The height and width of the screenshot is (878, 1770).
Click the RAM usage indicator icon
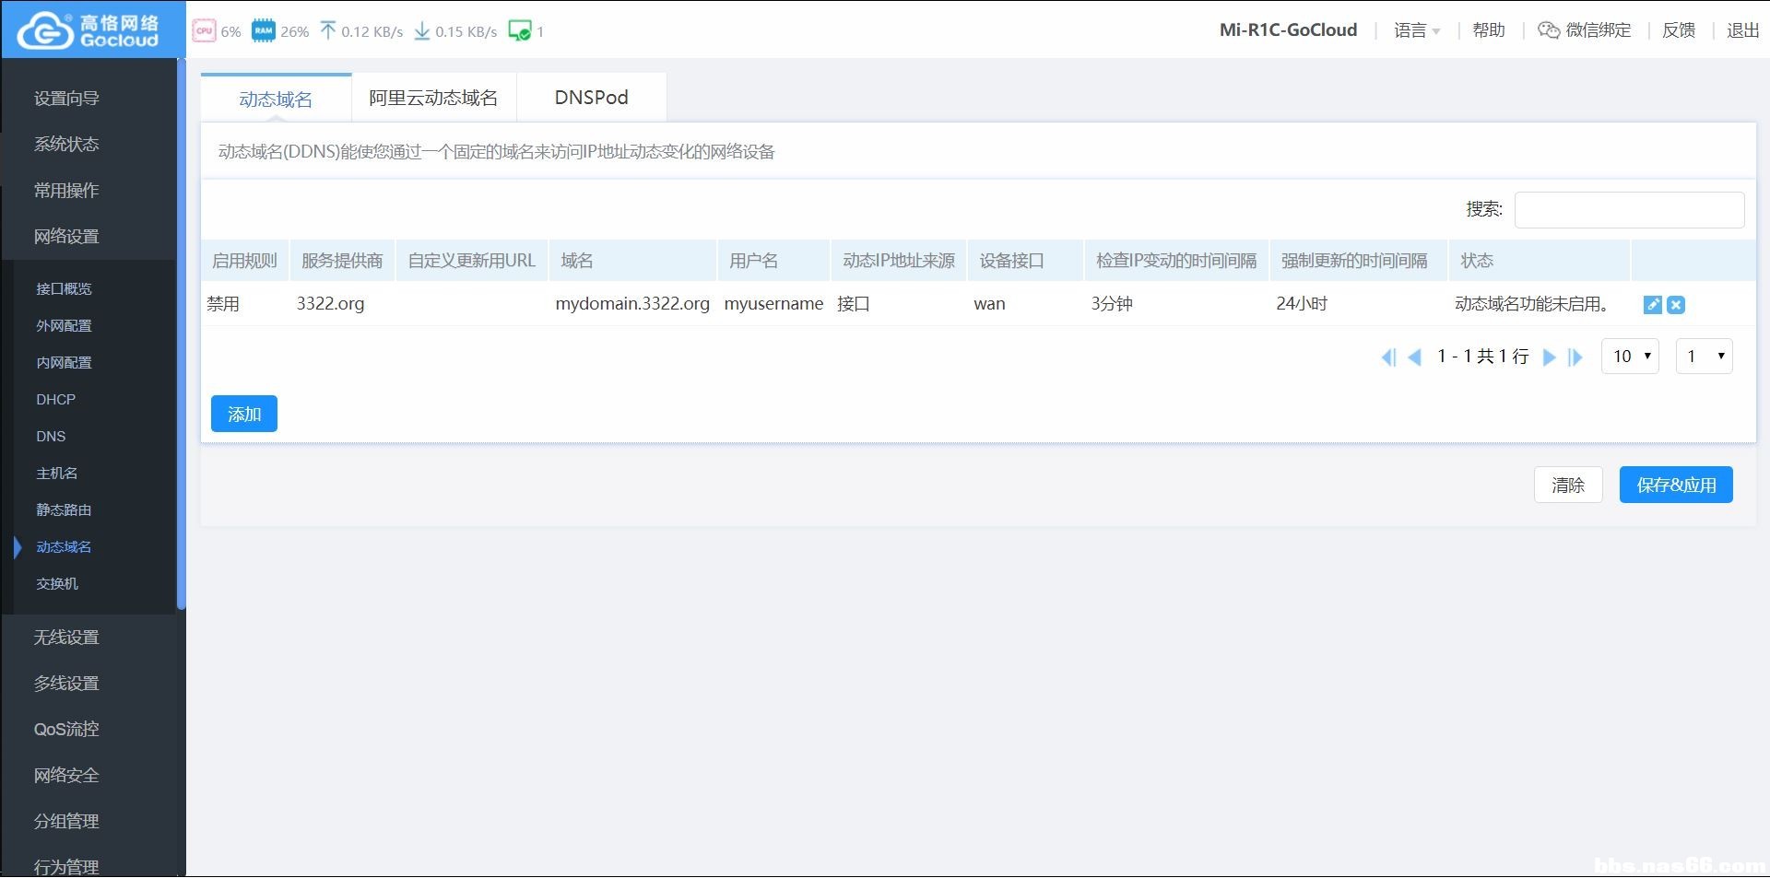[263, 31]
